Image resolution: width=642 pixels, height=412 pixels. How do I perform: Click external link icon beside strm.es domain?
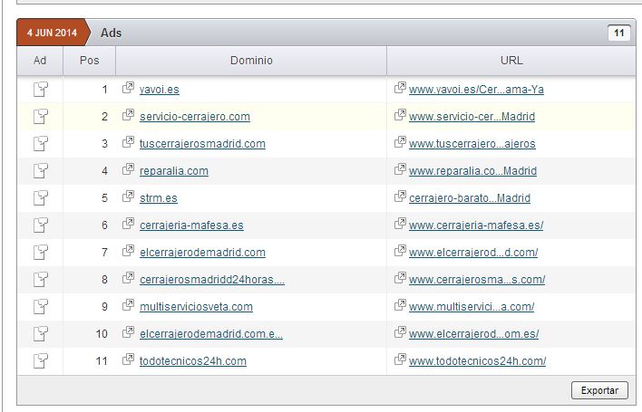tap(128, 196)
